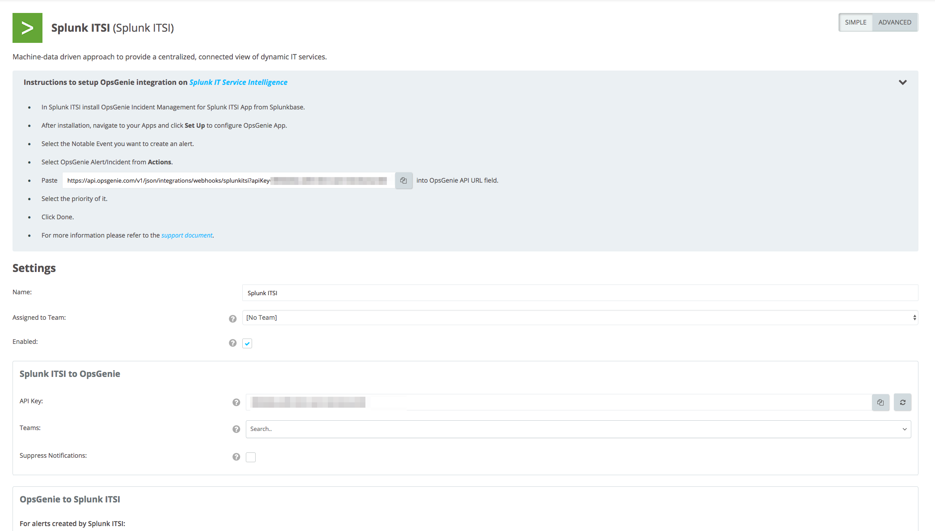Switch to the SIMPLE view tab

(x=855, y=22)
